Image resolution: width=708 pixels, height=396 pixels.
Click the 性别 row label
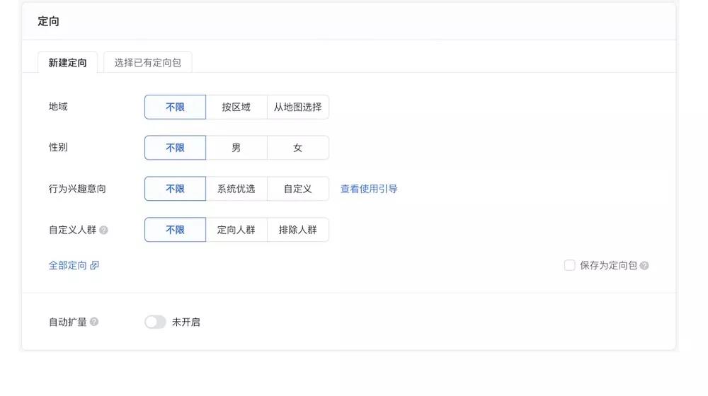click(x=58, y=147)
